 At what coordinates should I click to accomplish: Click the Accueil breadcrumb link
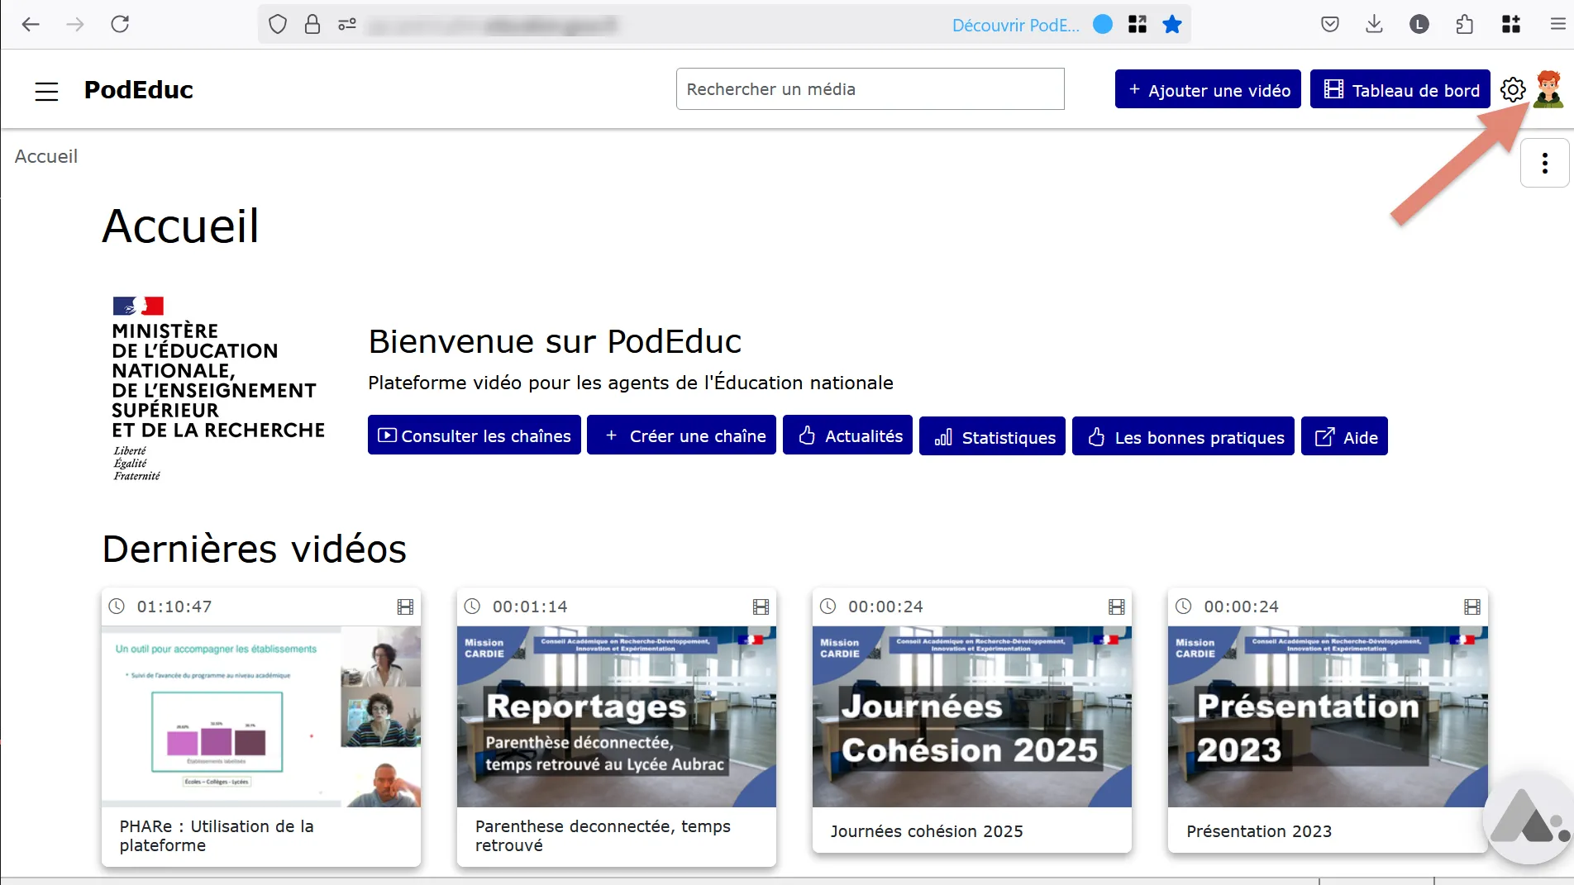coord(46,156)
